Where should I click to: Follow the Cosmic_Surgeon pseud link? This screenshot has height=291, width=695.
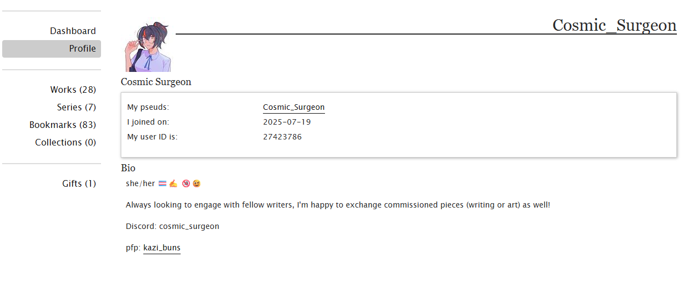pyautogui.click(x=294, y=107)
